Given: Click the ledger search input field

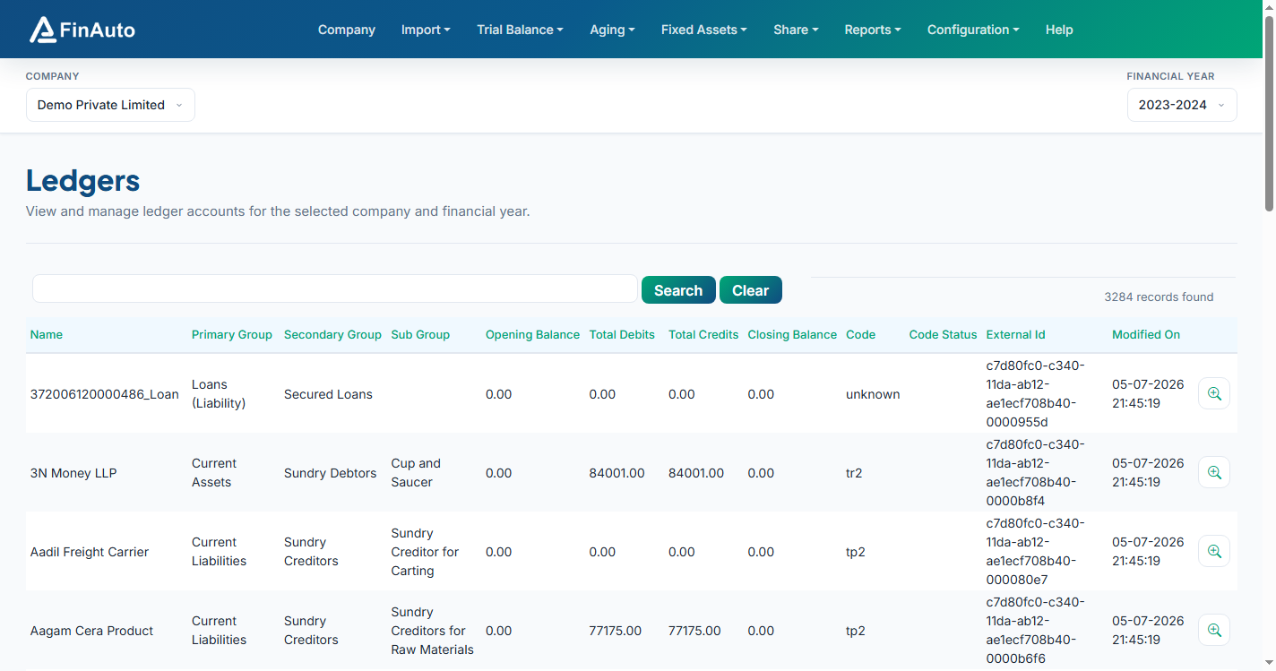Looking at the screenshot, I should [x=335, y=288].
